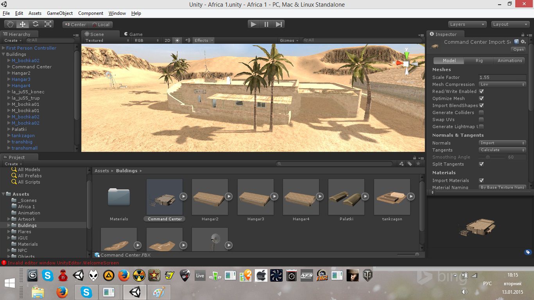This screenshot has height=300, width=534.
Task: Select the Hand tool in toolbar
Action: point(10,24)
